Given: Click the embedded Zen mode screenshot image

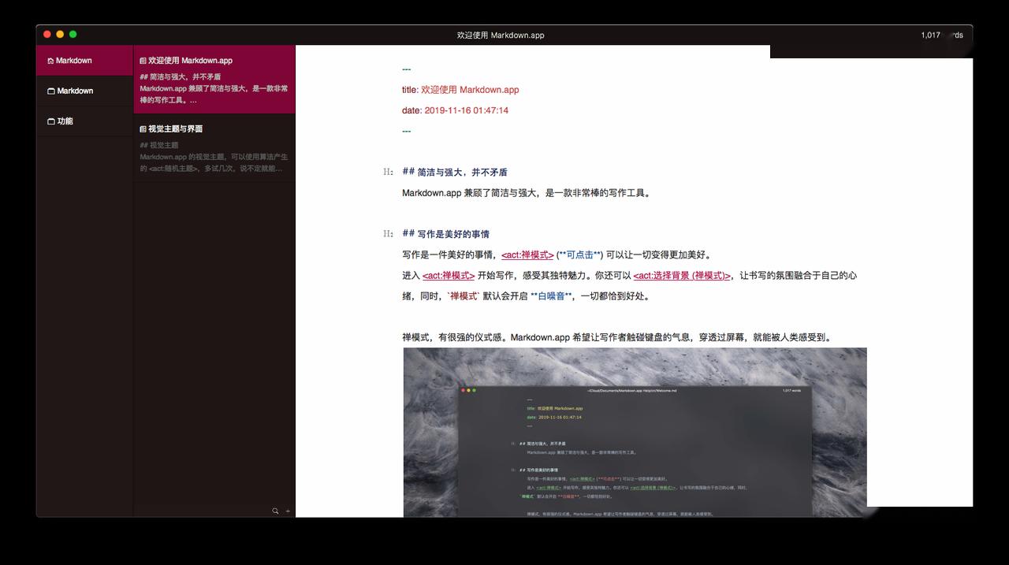Looking at the screenshot, I should (x=635, y=433).
